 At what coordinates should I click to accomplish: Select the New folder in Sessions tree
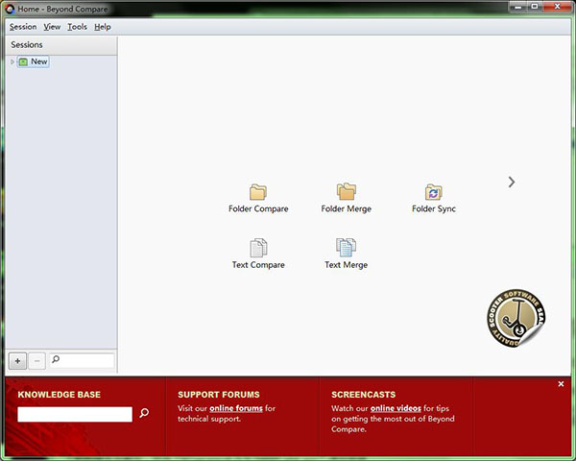38,61
